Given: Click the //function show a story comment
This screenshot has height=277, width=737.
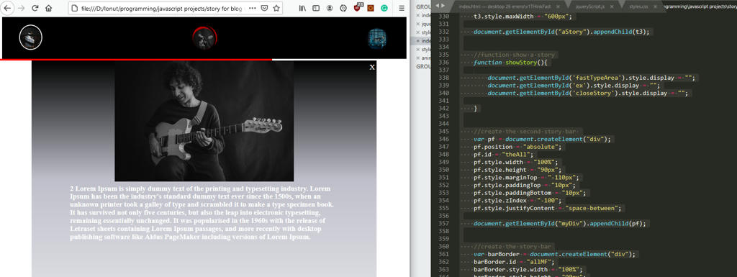Looking at the screenshot, I should pos(515,55).
